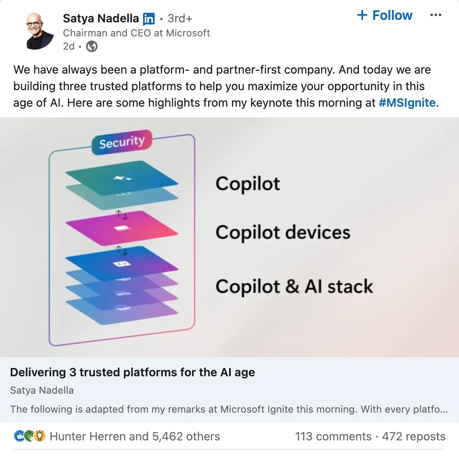Open the Copilot platforms article image

pos(229,237)
